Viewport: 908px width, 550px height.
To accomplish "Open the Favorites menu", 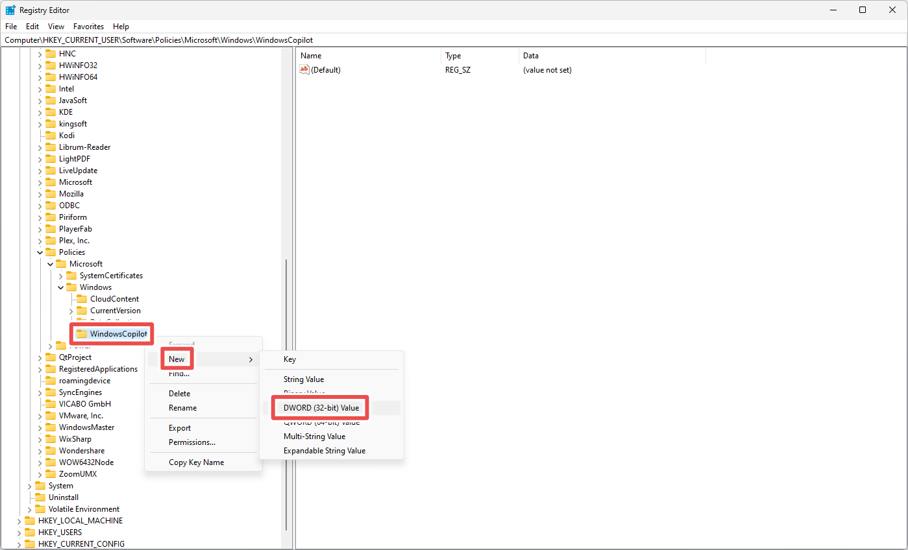I will click(x=88, y=27).
